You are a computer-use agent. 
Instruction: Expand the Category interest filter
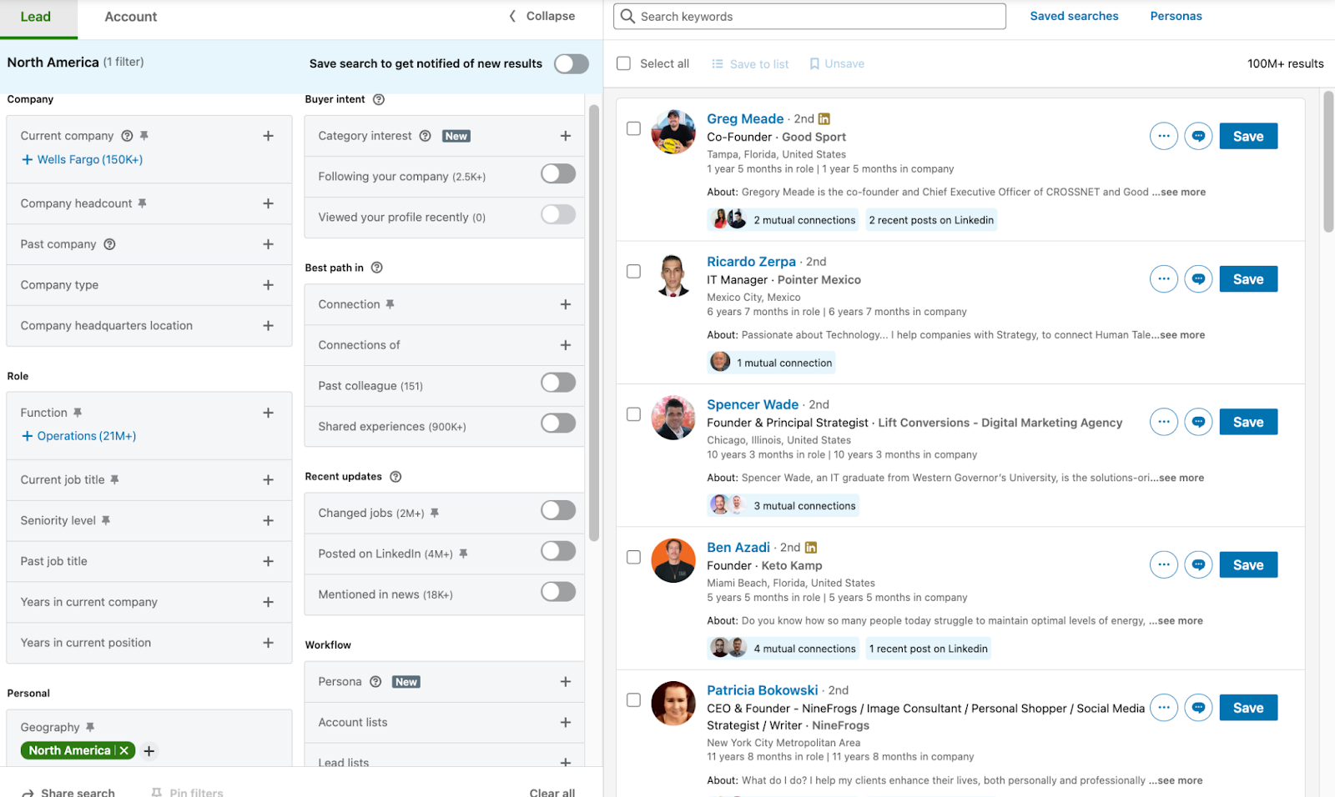click(x=565, y=136)
